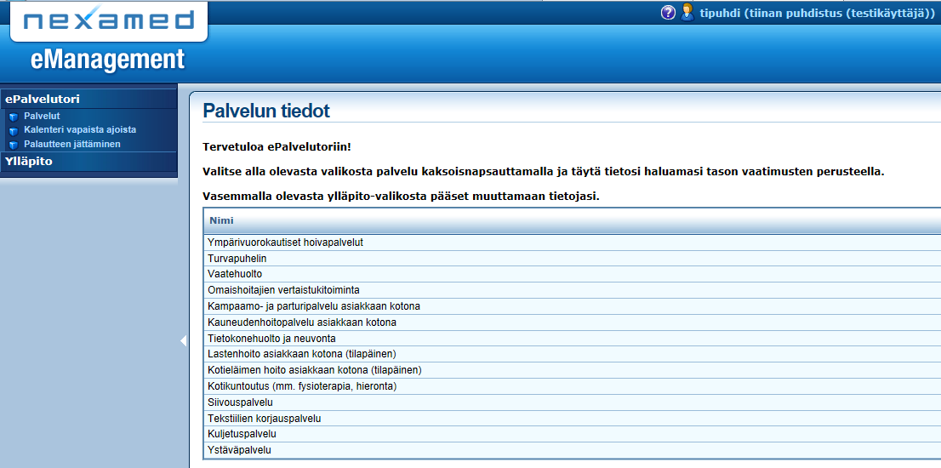This screenshot has width=941, height=468.
Task: Click the tipuhdi username link
Action: tap(818, 13)
